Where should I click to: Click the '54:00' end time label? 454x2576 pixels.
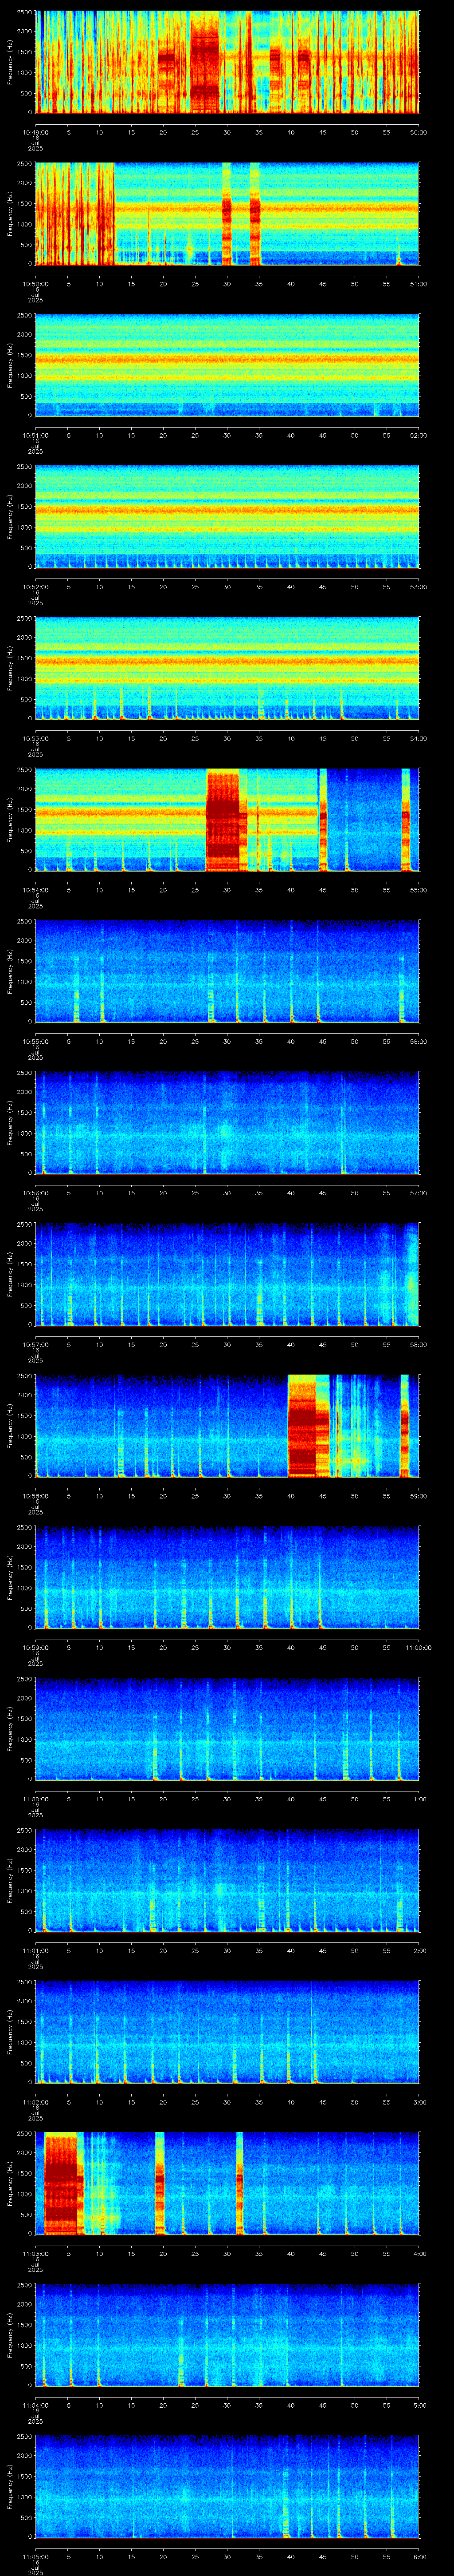point(419,738)
